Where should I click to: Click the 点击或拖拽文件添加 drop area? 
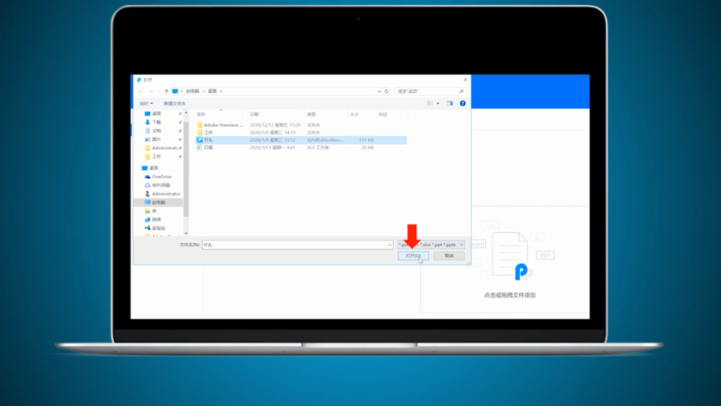510,295
